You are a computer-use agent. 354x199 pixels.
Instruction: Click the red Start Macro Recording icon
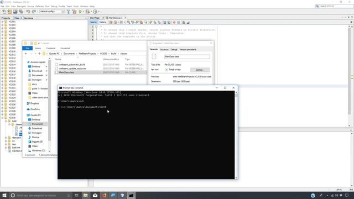(174, 22)
